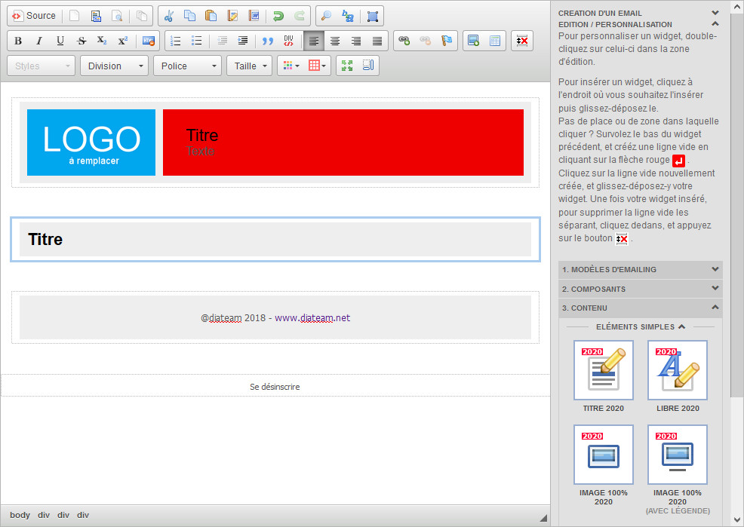Toggle Underline formatting

click(60, 41)
